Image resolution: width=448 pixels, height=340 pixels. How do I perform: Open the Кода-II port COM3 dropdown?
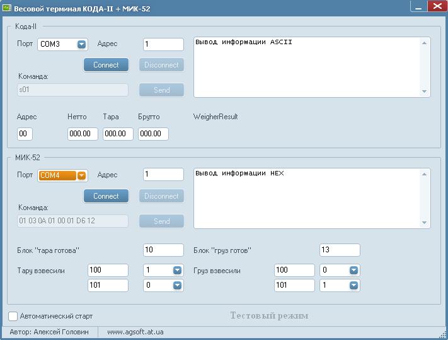(81, 44)
